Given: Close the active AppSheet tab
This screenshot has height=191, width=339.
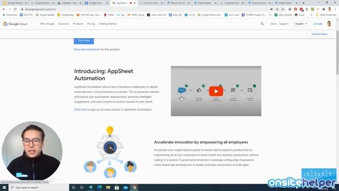Looking at the screenshot, I should pyautogui.click(x=135, y=3).
